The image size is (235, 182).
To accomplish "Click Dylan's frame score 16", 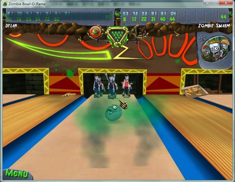I will point(19,19).
